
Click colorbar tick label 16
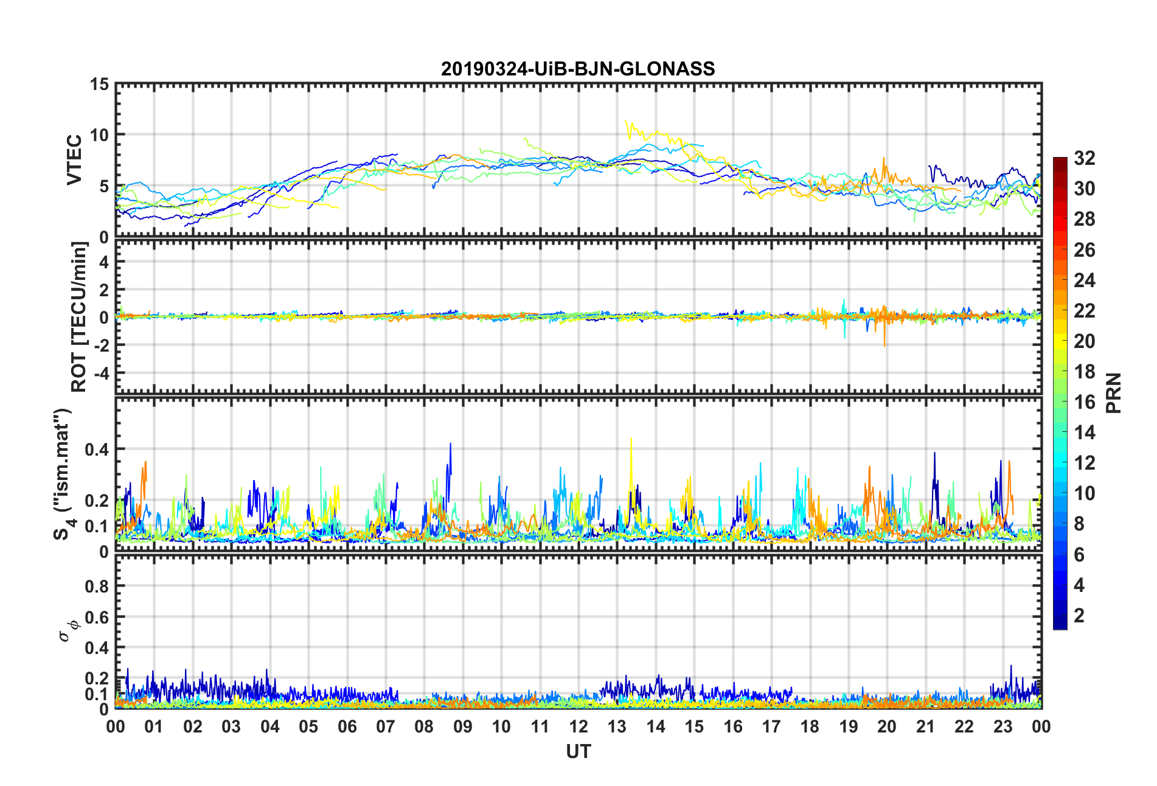click(1085, 402)
